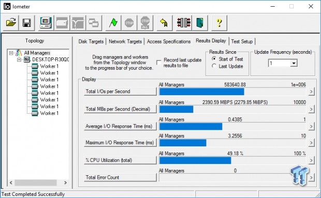This screenshot has width=321, height=198.
Task: Click the Total I/Os per Second progress bar
Action: [x=232, y=92]
